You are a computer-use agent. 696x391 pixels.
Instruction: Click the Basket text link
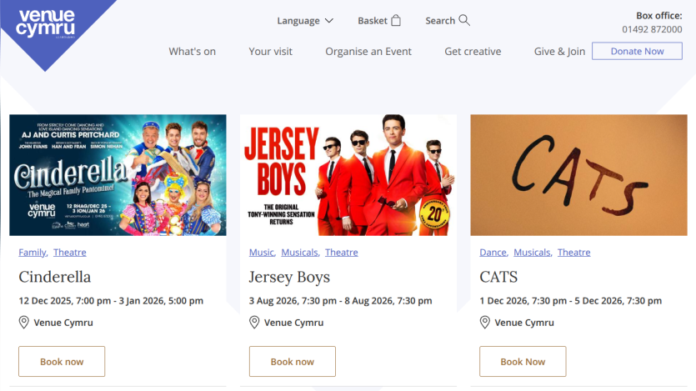coord(373,21)
